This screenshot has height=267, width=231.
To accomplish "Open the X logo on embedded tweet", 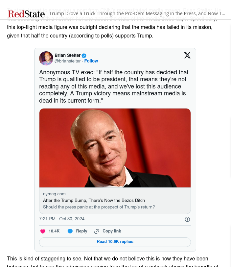I will pyautogui.click(x=187, y=55).
